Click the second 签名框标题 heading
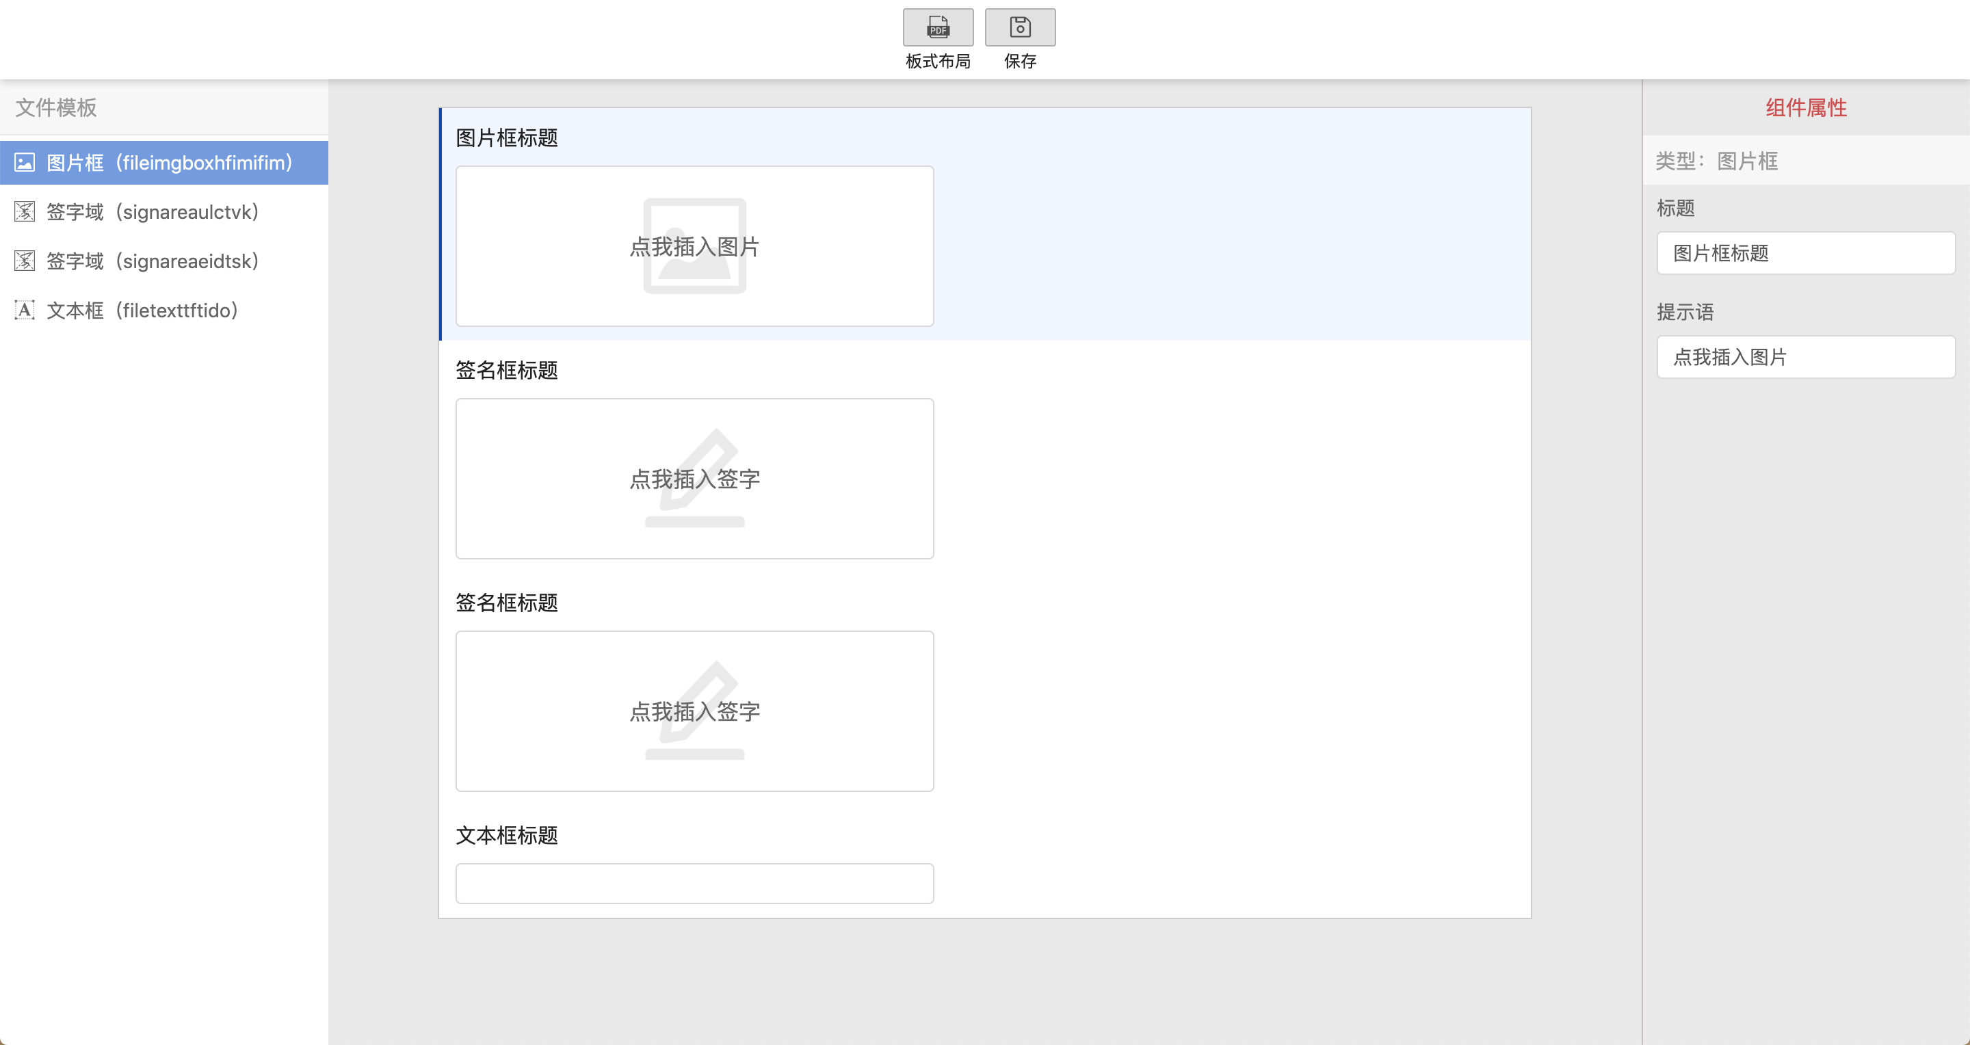1970x1045 pixels. [x=507, y=603]
